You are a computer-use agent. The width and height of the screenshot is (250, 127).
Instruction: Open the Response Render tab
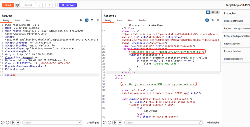point(142,20)
